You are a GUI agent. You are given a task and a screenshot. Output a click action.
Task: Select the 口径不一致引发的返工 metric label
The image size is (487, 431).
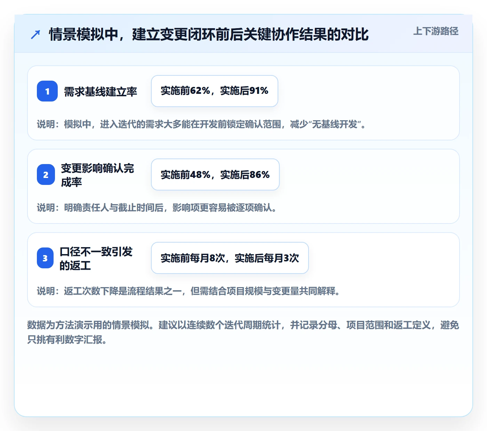[96, 258]
